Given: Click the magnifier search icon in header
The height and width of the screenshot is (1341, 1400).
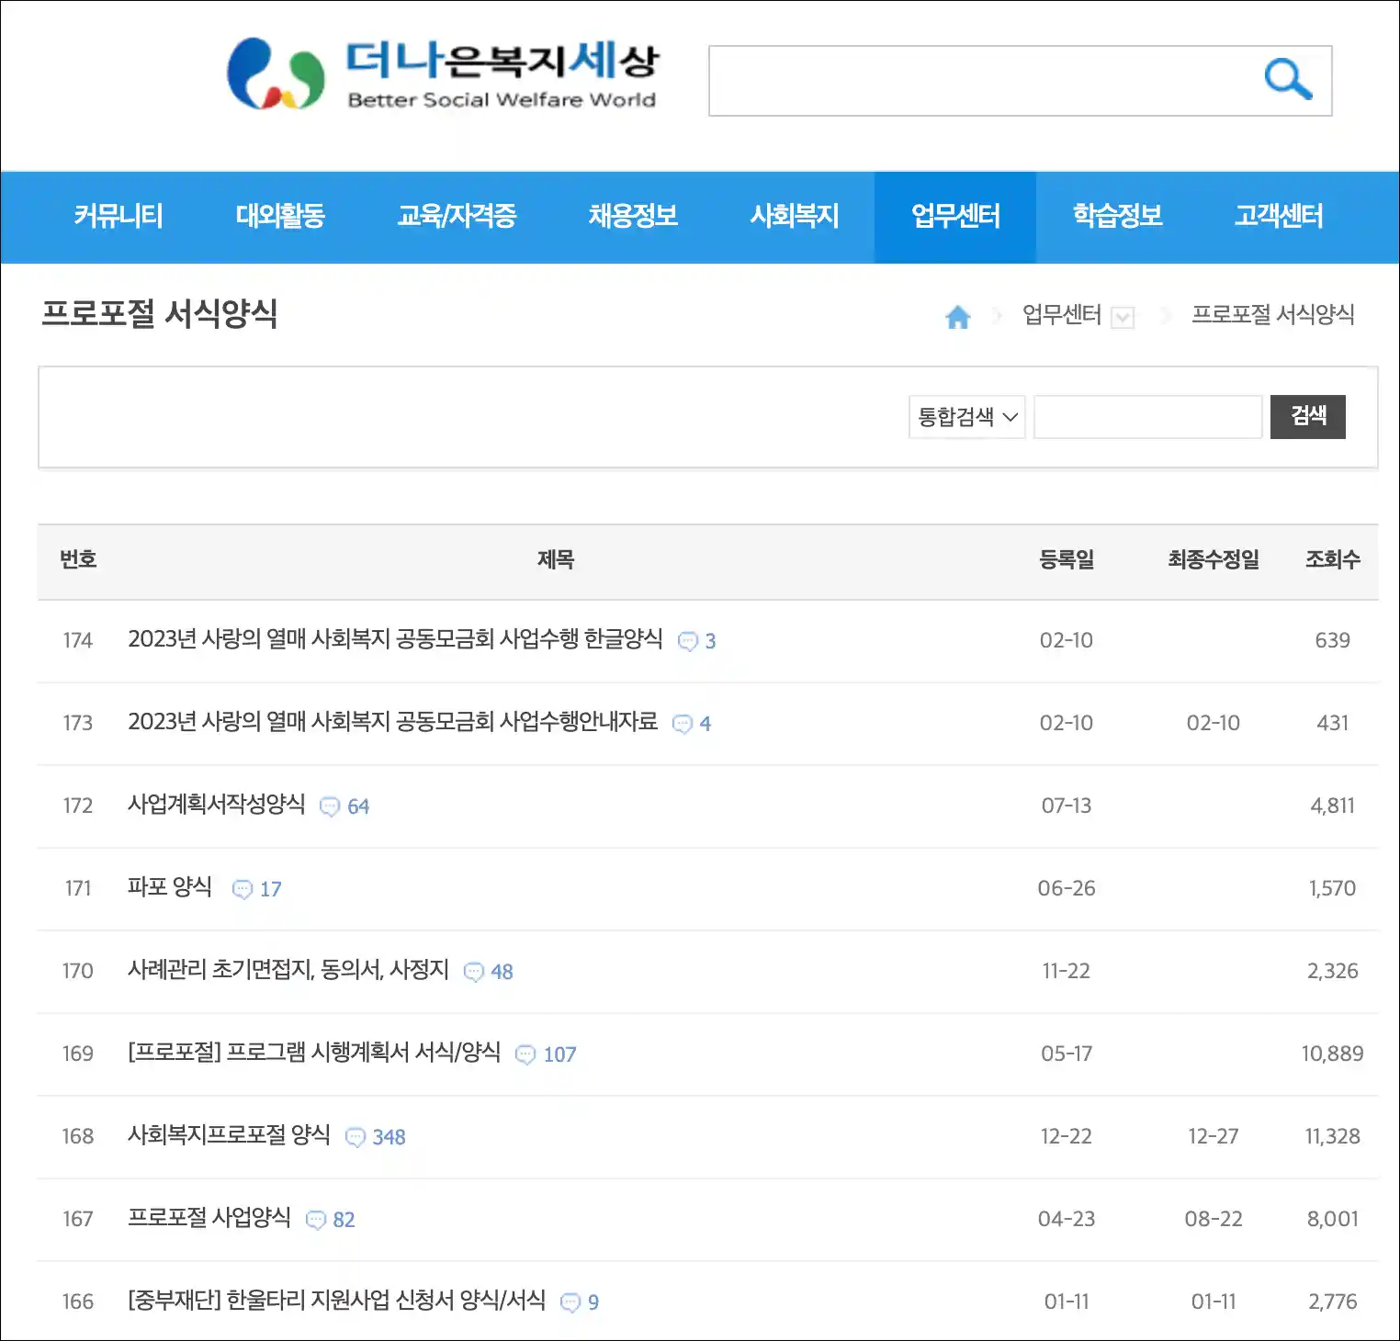Looking at the screenshot, I should click(x=1288, y=80).
